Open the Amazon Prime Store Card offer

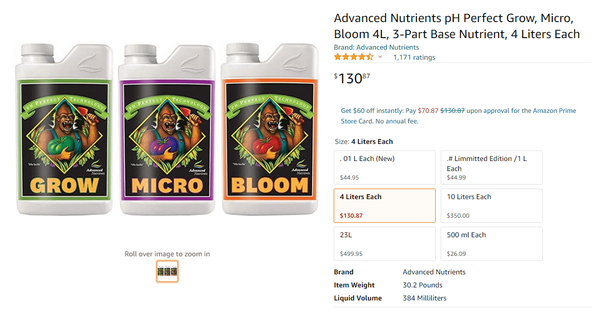click(x=458, y=116)
